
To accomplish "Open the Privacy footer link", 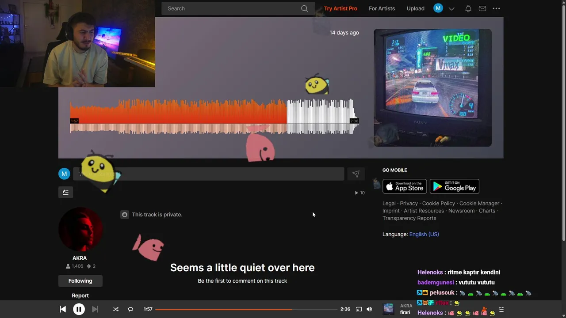I will click(409, 204).
